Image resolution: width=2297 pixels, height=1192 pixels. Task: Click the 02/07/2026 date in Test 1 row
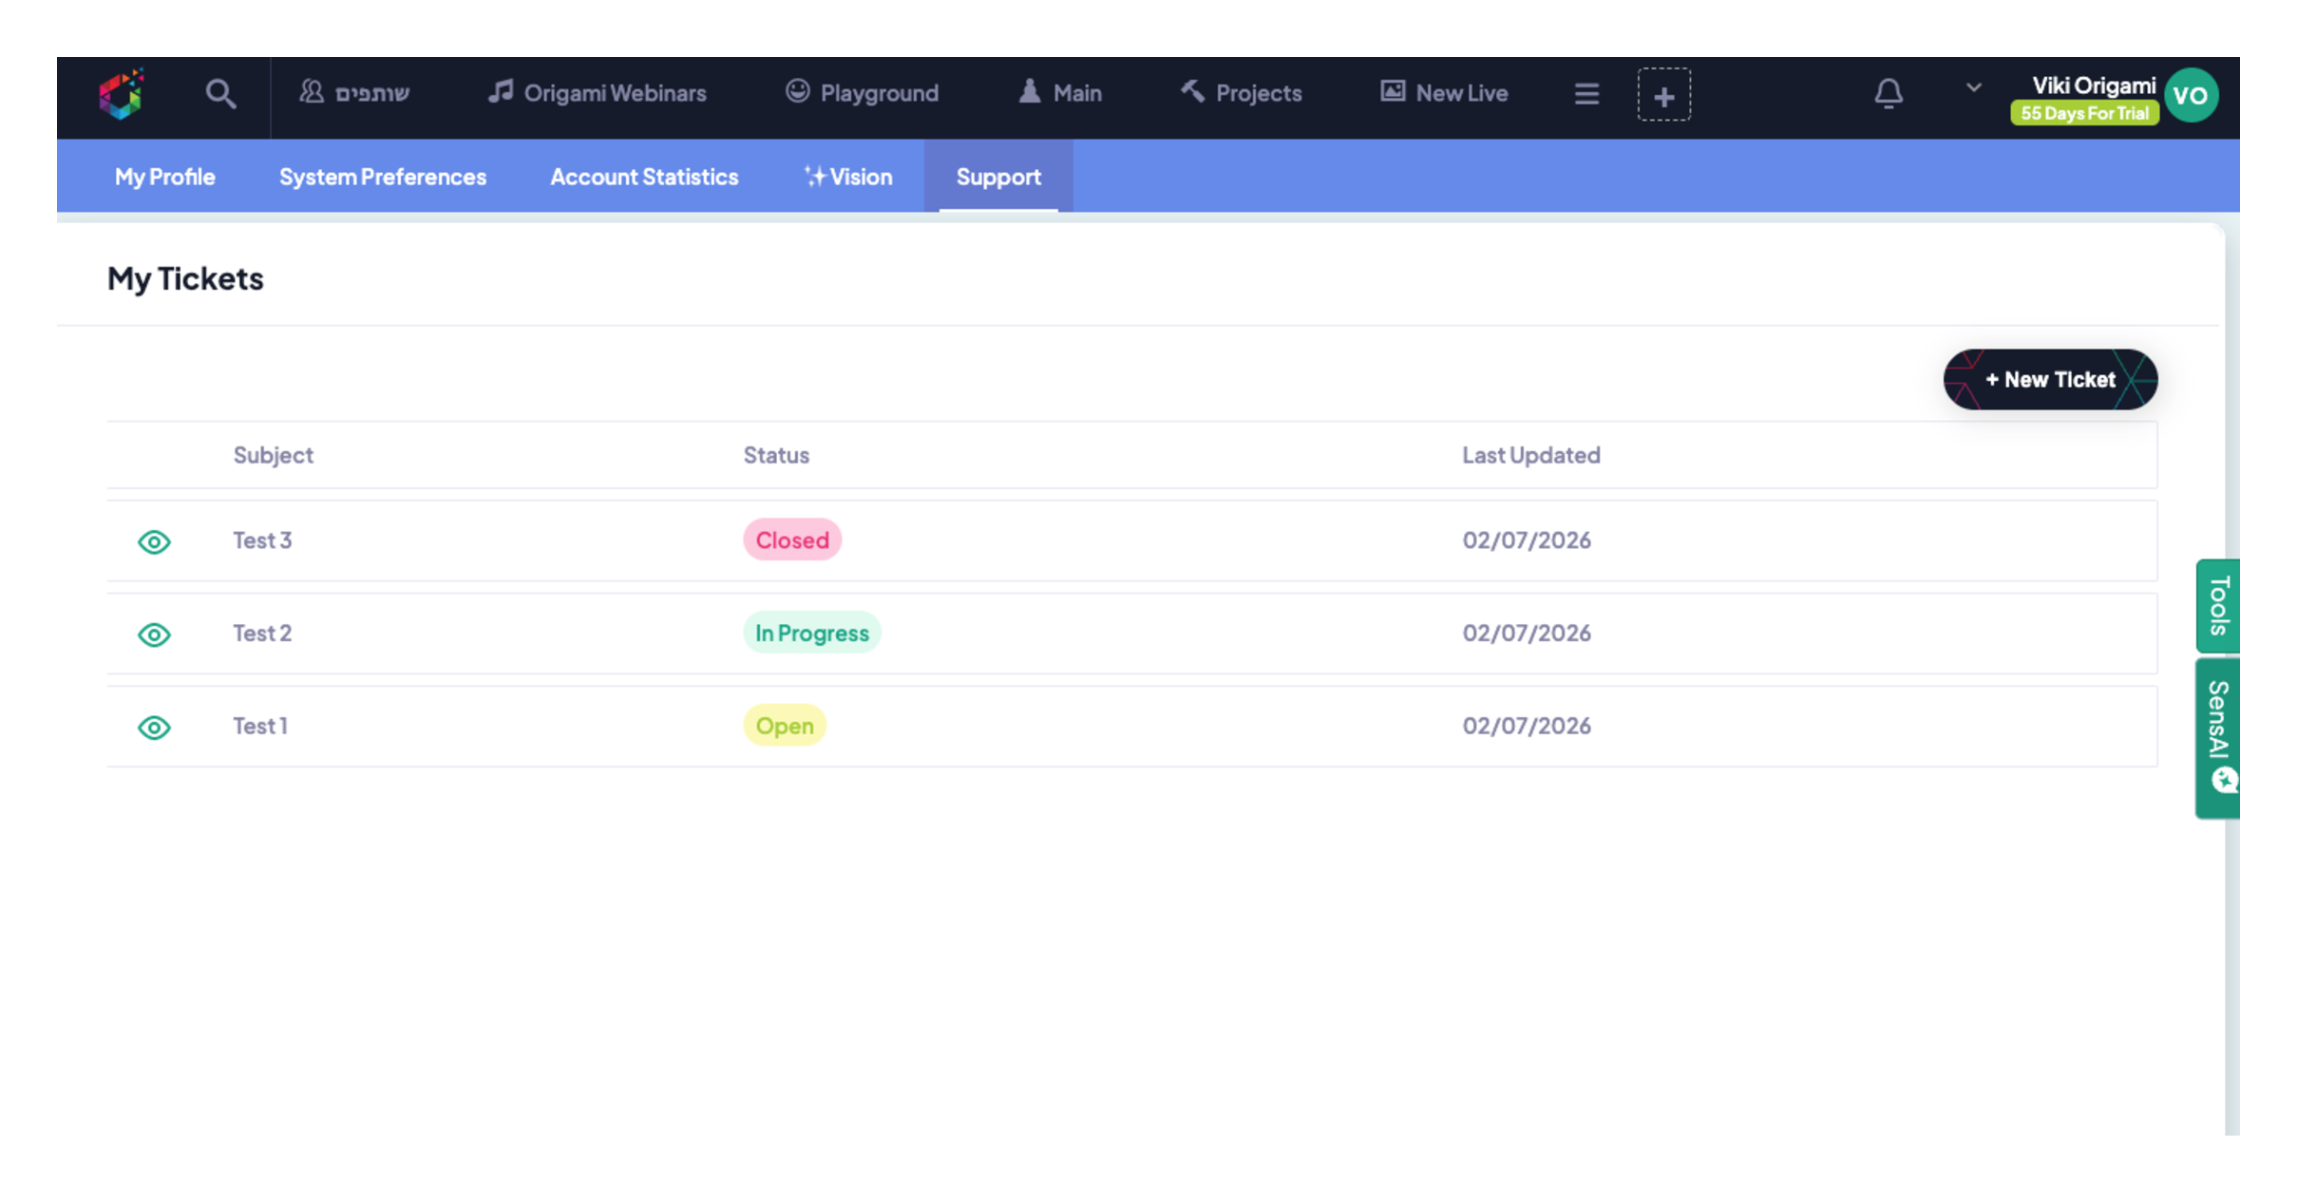[x=1527, y=727]
